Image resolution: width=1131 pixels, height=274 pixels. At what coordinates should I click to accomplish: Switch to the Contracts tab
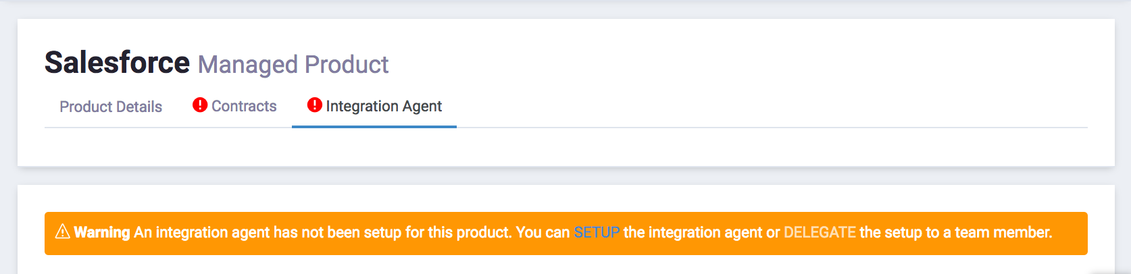244,106
